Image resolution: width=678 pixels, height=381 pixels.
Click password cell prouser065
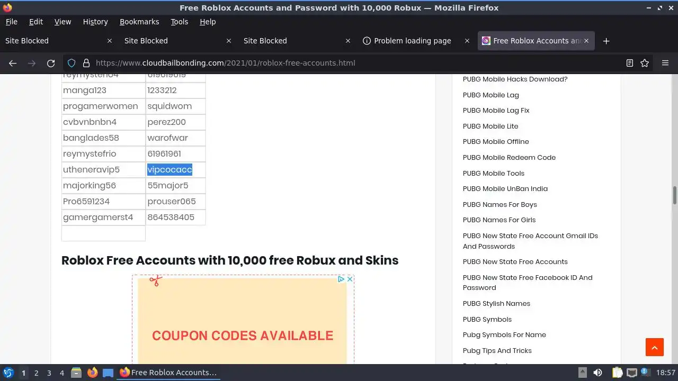coord(175,202)
